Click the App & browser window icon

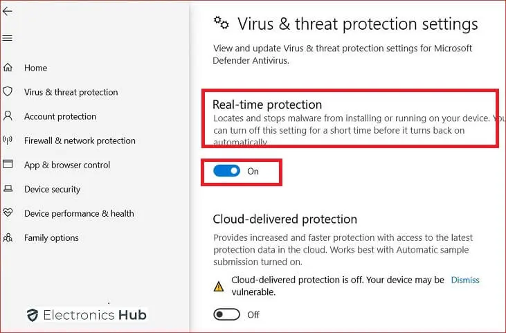point(8,164)
